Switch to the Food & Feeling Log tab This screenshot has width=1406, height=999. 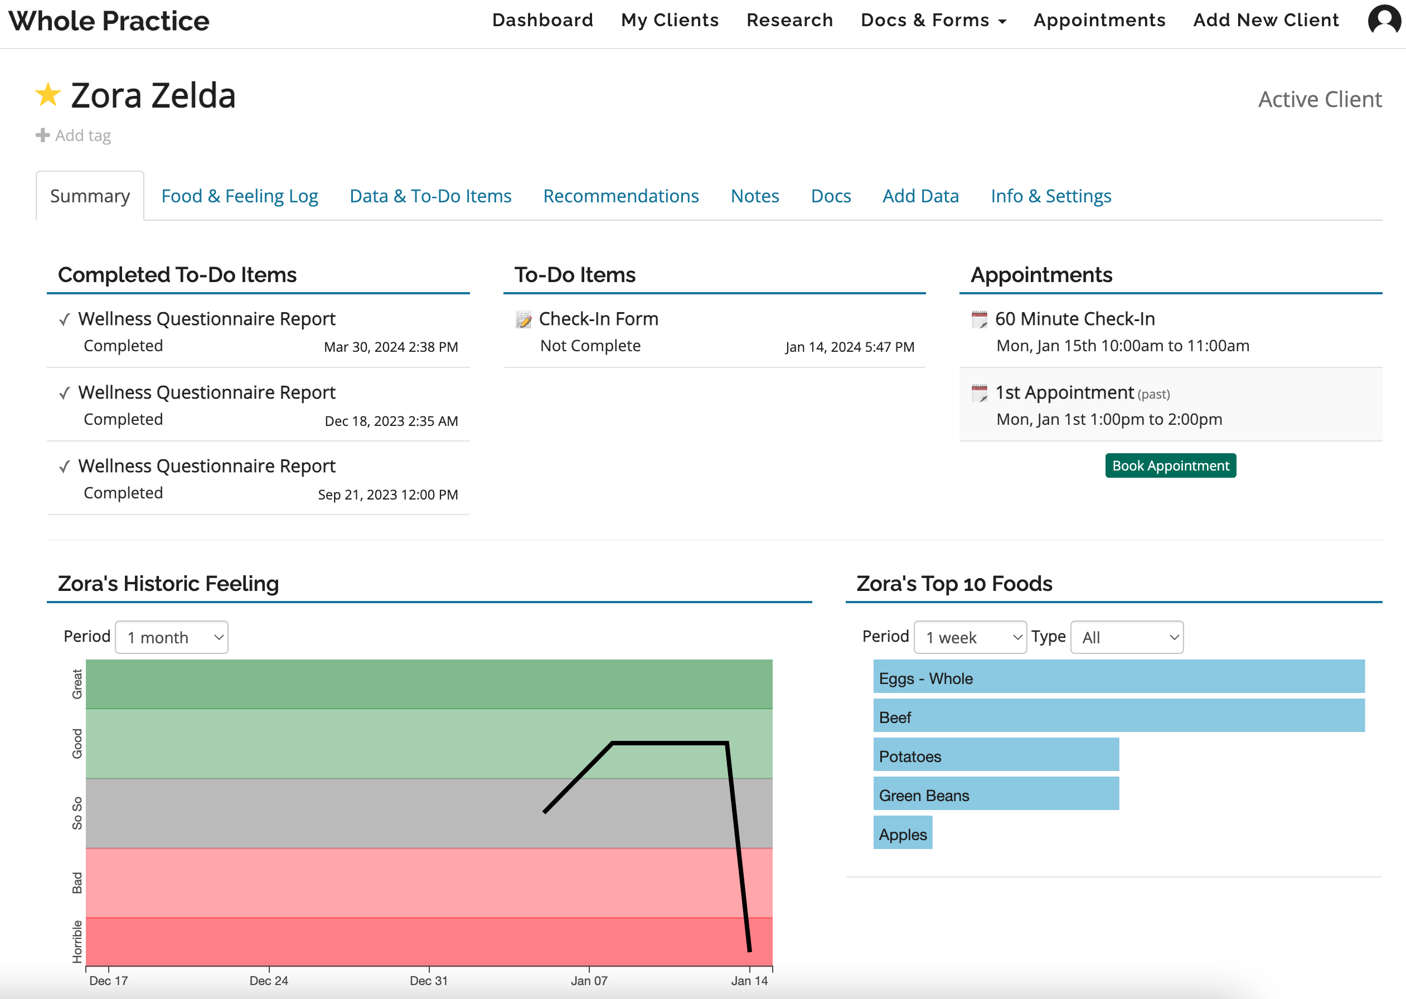tap(239, 196)
